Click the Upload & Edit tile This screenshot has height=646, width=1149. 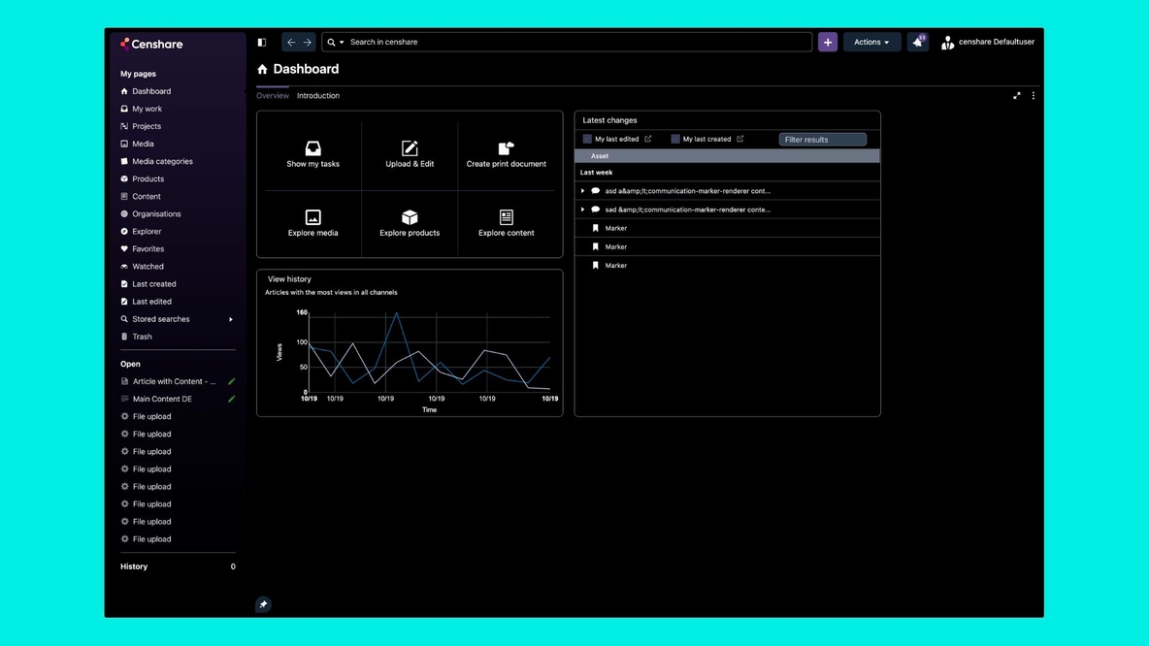pos(410,153)
